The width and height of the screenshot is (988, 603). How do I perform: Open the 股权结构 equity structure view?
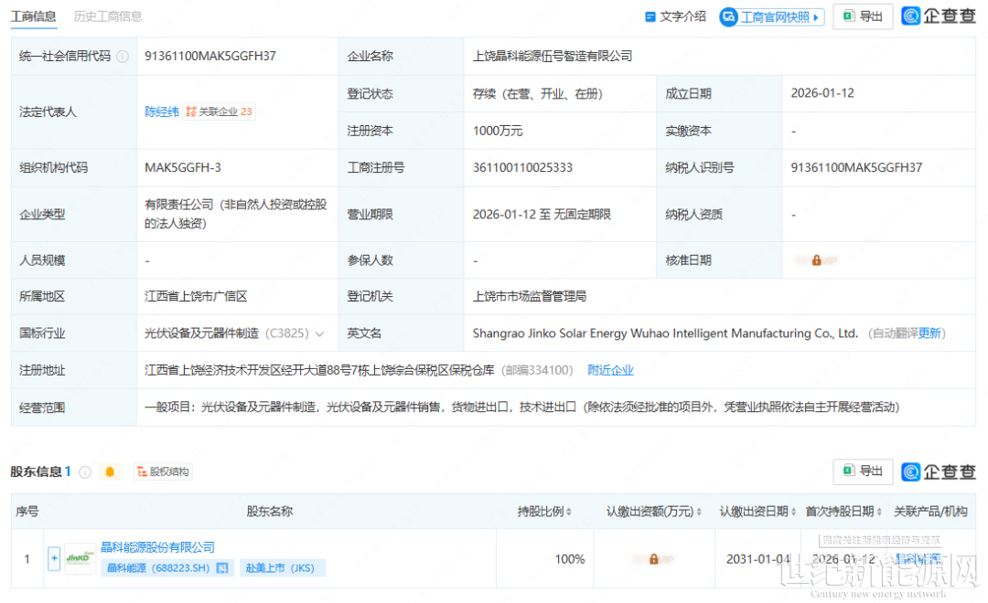click(163, 472)
